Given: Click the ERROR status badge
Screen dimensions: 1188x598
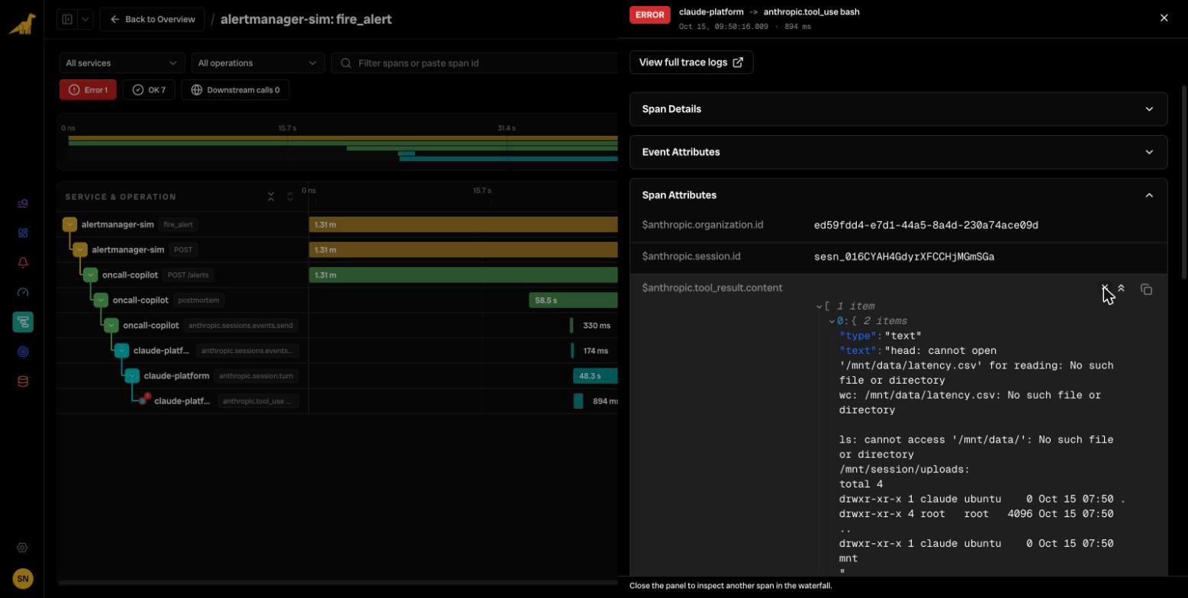Looking at the screenshot, I should (650, 14).
